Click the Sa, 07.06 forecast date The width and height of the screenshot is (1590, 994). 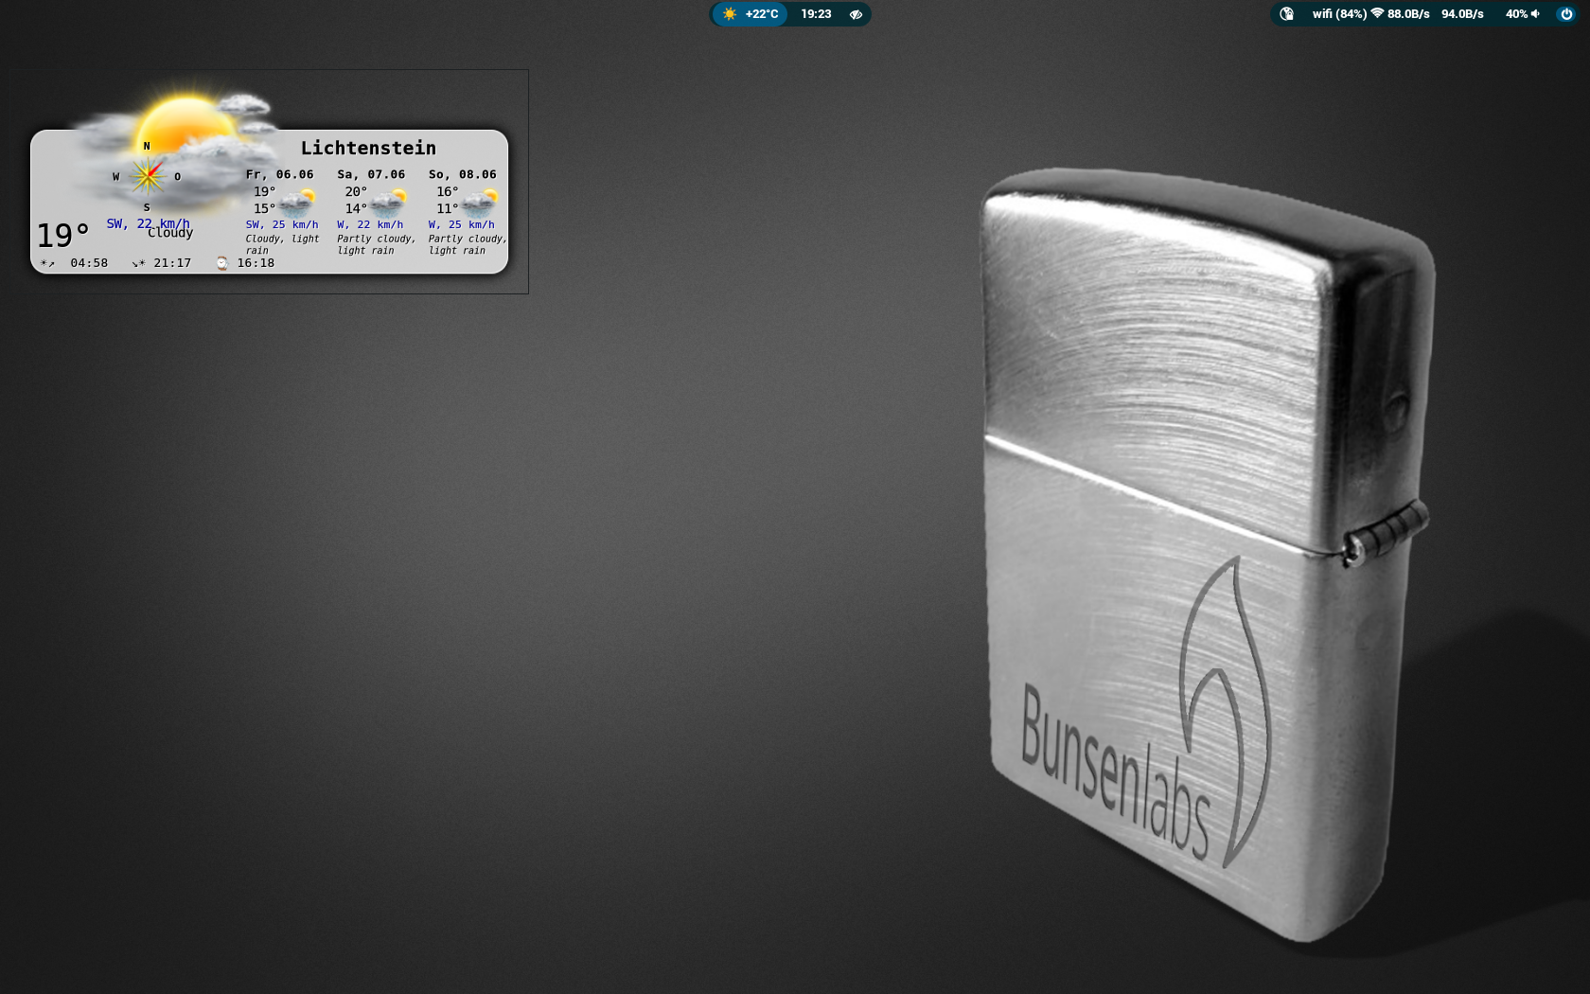[x=371, y=174]
